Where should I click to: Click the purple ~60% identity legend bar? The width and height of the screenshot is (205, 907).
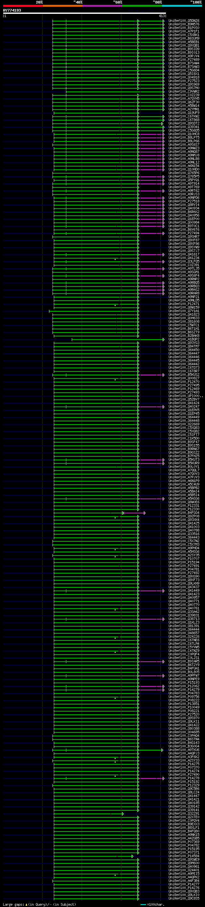(x=103, y=6)
